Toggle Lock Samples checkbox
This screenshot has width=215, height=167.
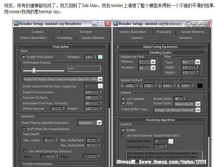tap(123, 98)
